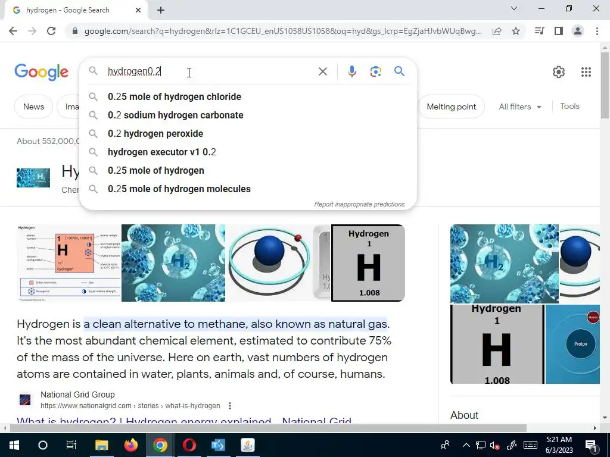Image resolution: width=610 pixels, height=457 pixels.
Task: Click the Google logo
Action: point(41,72)
